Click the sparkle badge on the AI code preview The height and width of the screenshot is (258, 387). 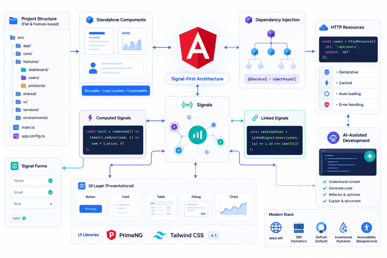pyautogui.click(x=370, y=156)
